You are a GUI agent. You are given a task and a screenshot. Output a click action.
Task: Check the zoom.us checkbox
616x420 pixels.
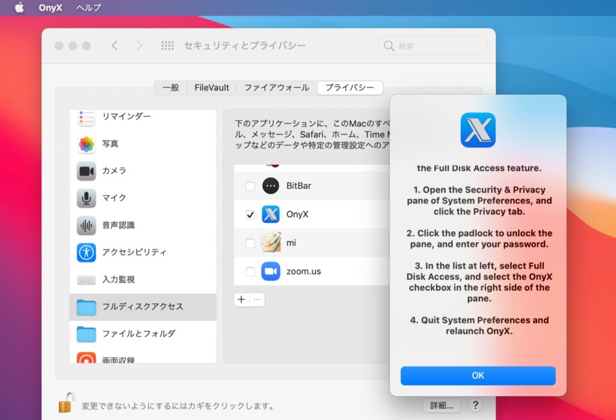(x=251, y=271)
